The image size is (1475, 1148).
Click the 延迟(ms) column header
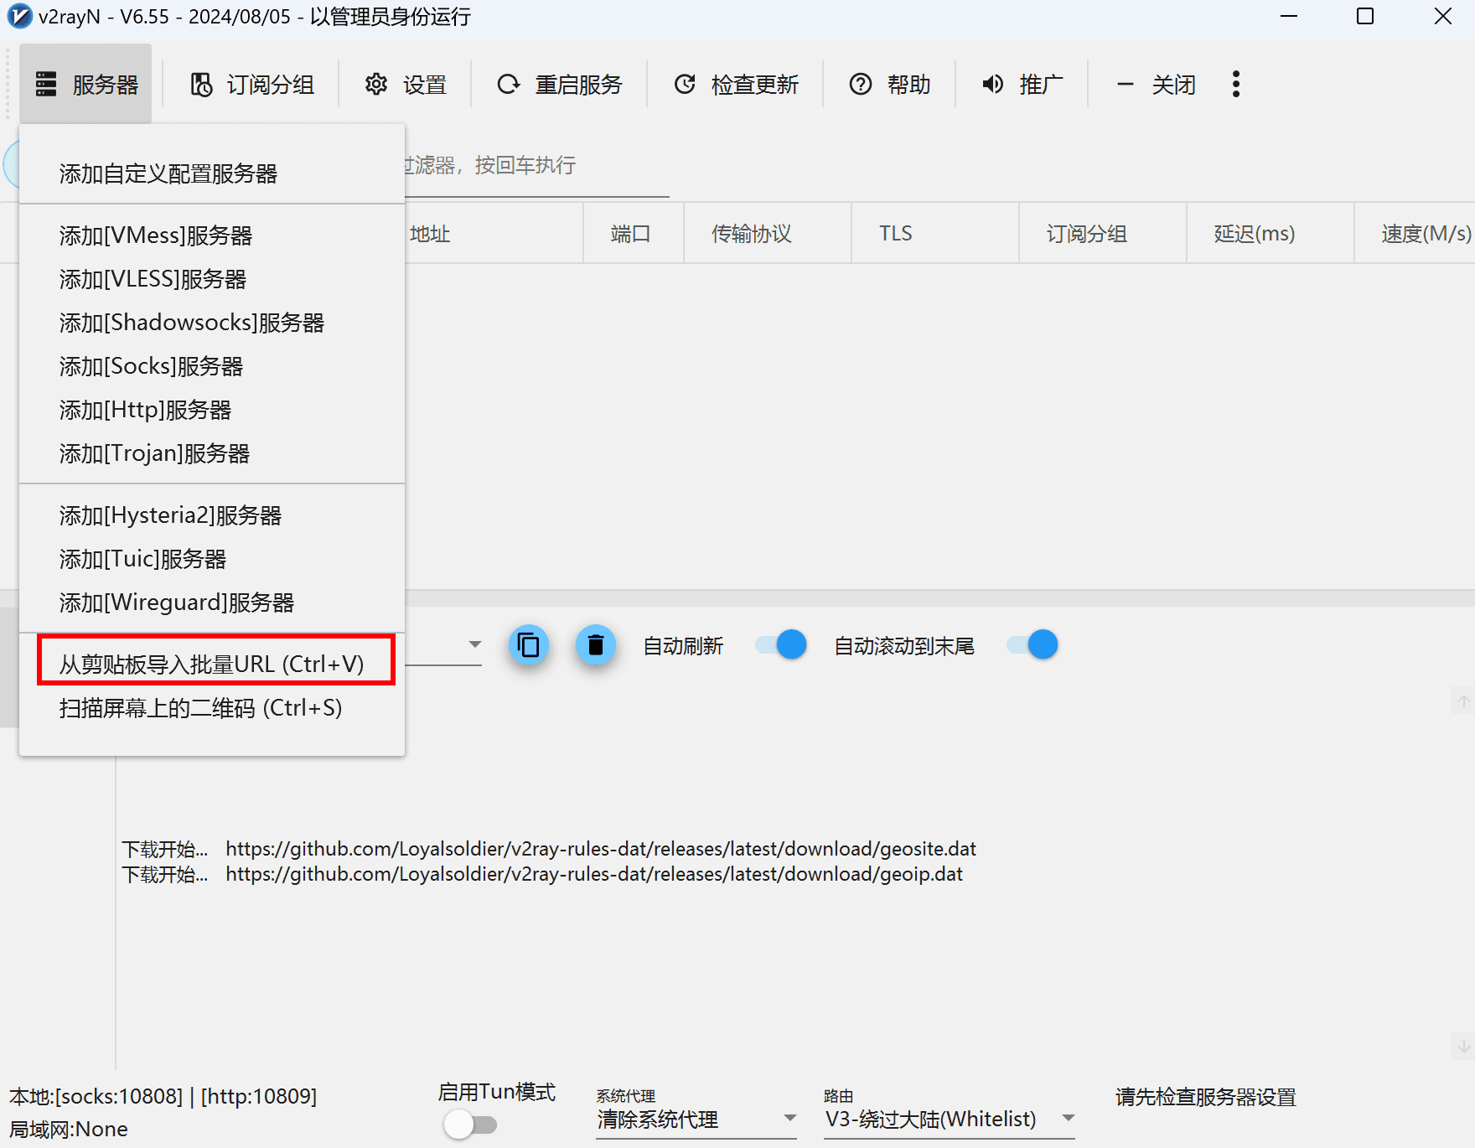click(x=1254, y=234)
